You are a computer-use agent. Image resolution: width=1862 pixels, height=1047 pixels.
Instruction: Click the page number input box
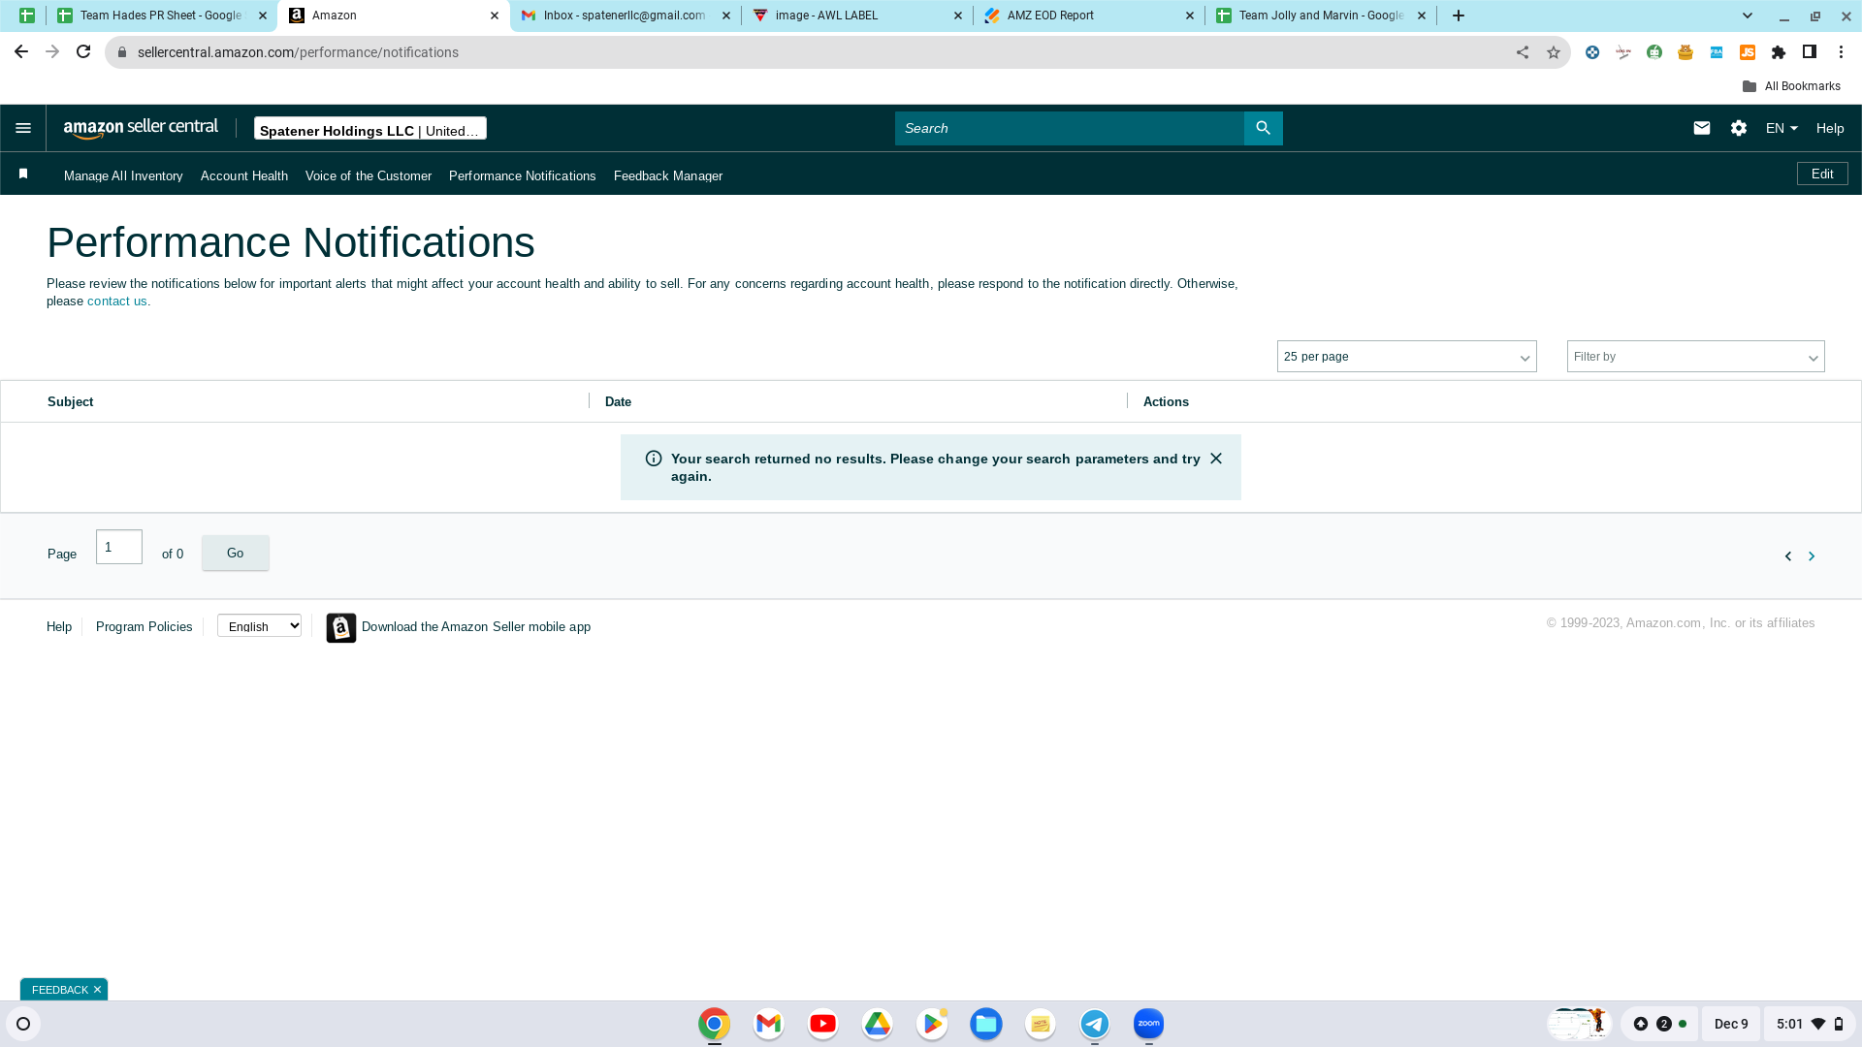coord(119,547)
